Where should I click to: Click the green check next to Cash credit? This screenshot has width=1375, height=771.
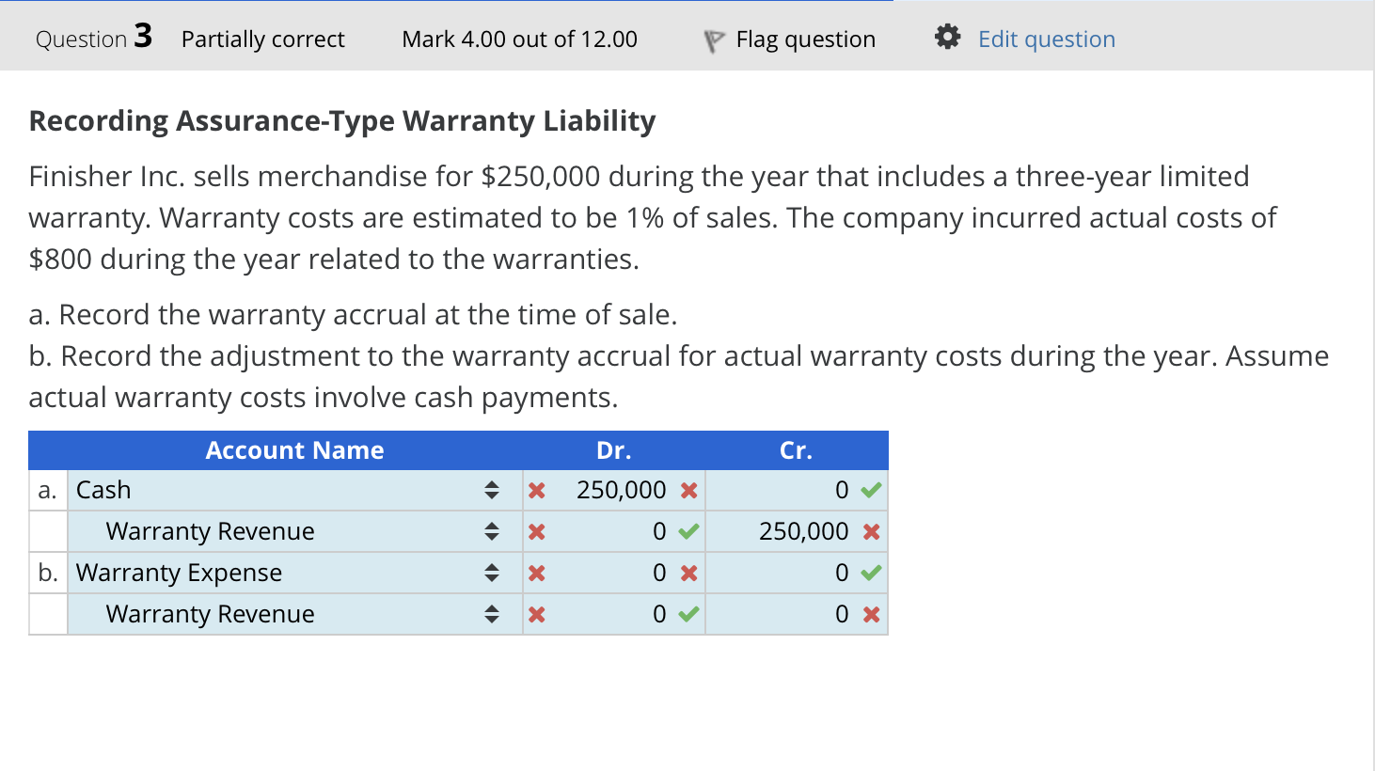(x=871, y=490)
